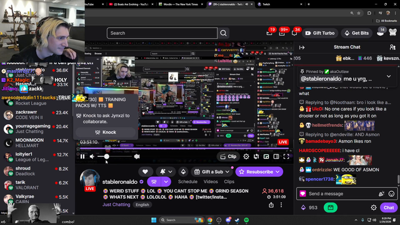
Task: Click the purple stableronaldo knock button
Action: coord(154,182)
